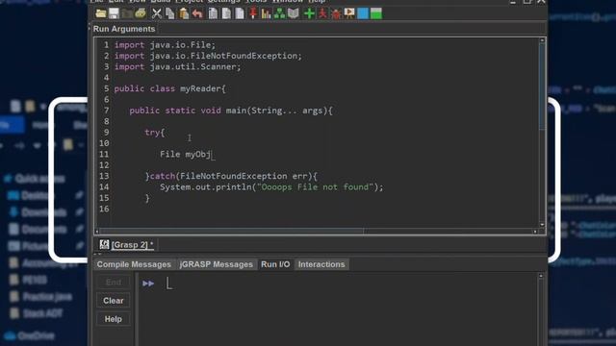Click 'import java.io.FileNotFoundException;' line
This screenshot has height=346, width=616.
[208, 56]
